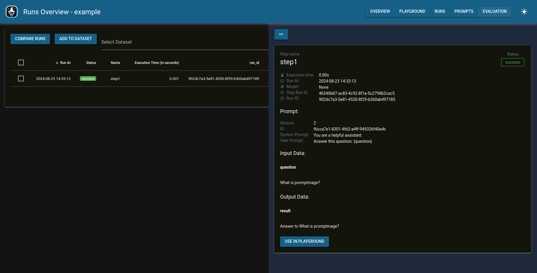
Task: Click the promptmage wizard logo
Action: click(12, 12)
